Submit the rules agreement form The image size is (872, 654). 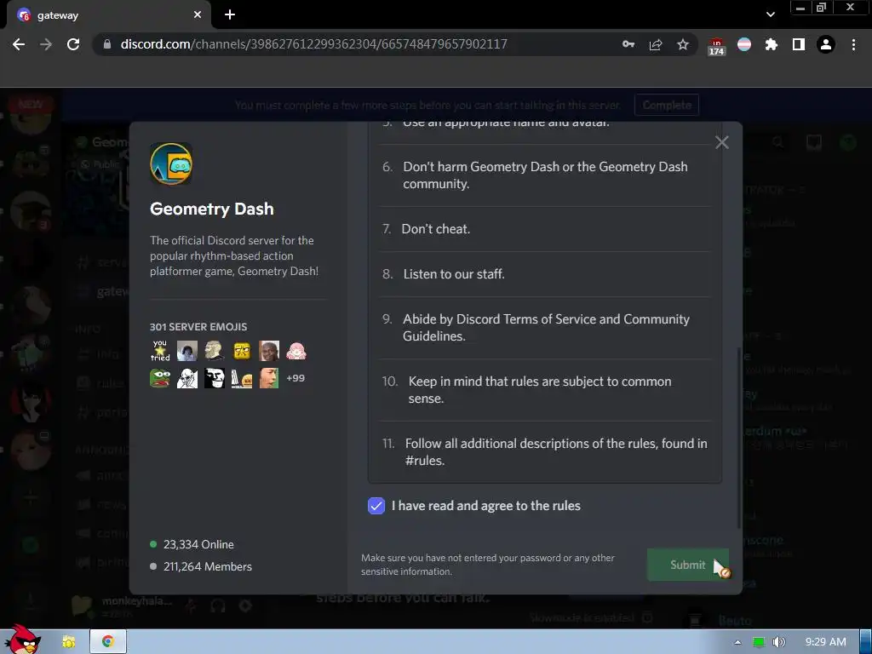pos(687,565)
